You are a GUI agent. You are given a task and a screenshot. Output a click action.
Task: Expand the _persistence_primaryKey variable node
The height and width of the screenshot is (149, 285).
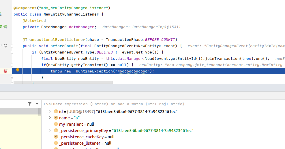click(x=50, y=130)
